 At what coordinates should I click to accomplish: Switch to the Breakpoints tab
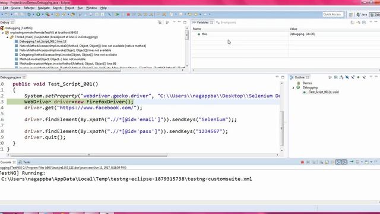[x=226, y=23]
